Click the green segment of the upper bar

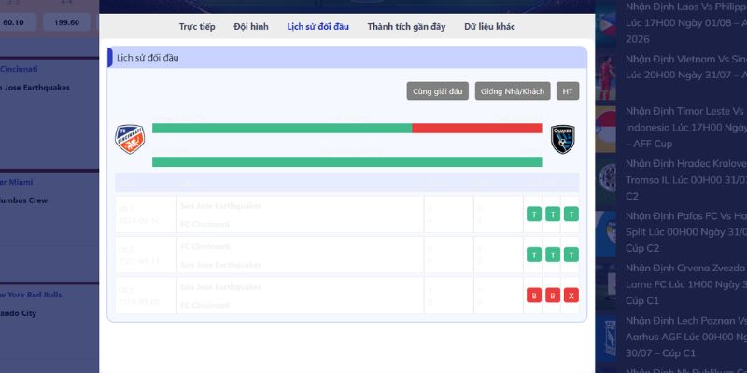coord(282,129)
